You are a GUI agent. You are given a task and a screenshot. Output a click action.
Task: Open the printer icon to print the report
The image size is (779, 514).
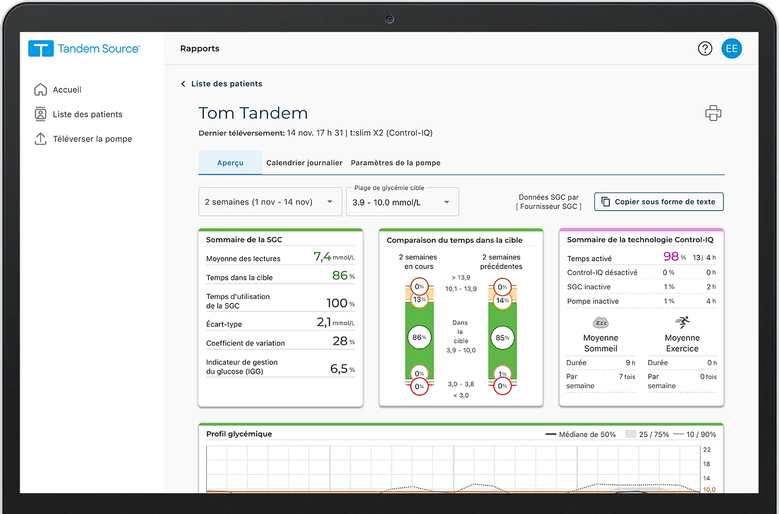coord(713,113)
